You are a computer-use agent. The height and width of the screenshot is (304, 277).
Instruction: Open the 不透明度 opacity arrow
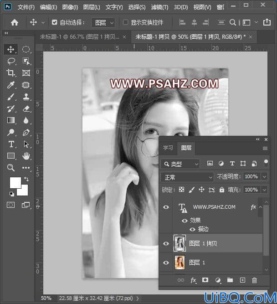264,177
